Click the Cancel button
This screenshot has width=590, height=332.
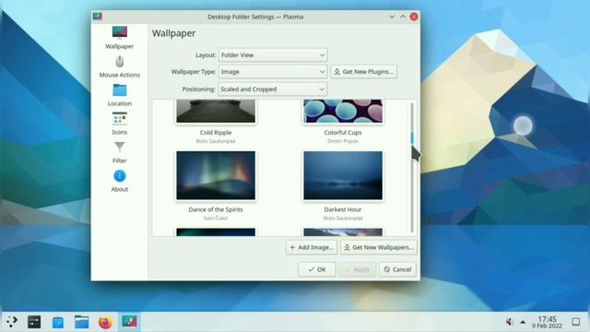397,269
